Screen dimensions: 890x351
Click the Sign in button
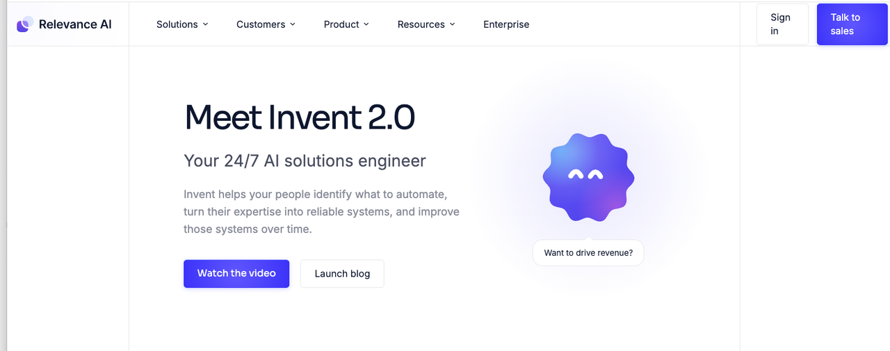click(x=783, y=24)
